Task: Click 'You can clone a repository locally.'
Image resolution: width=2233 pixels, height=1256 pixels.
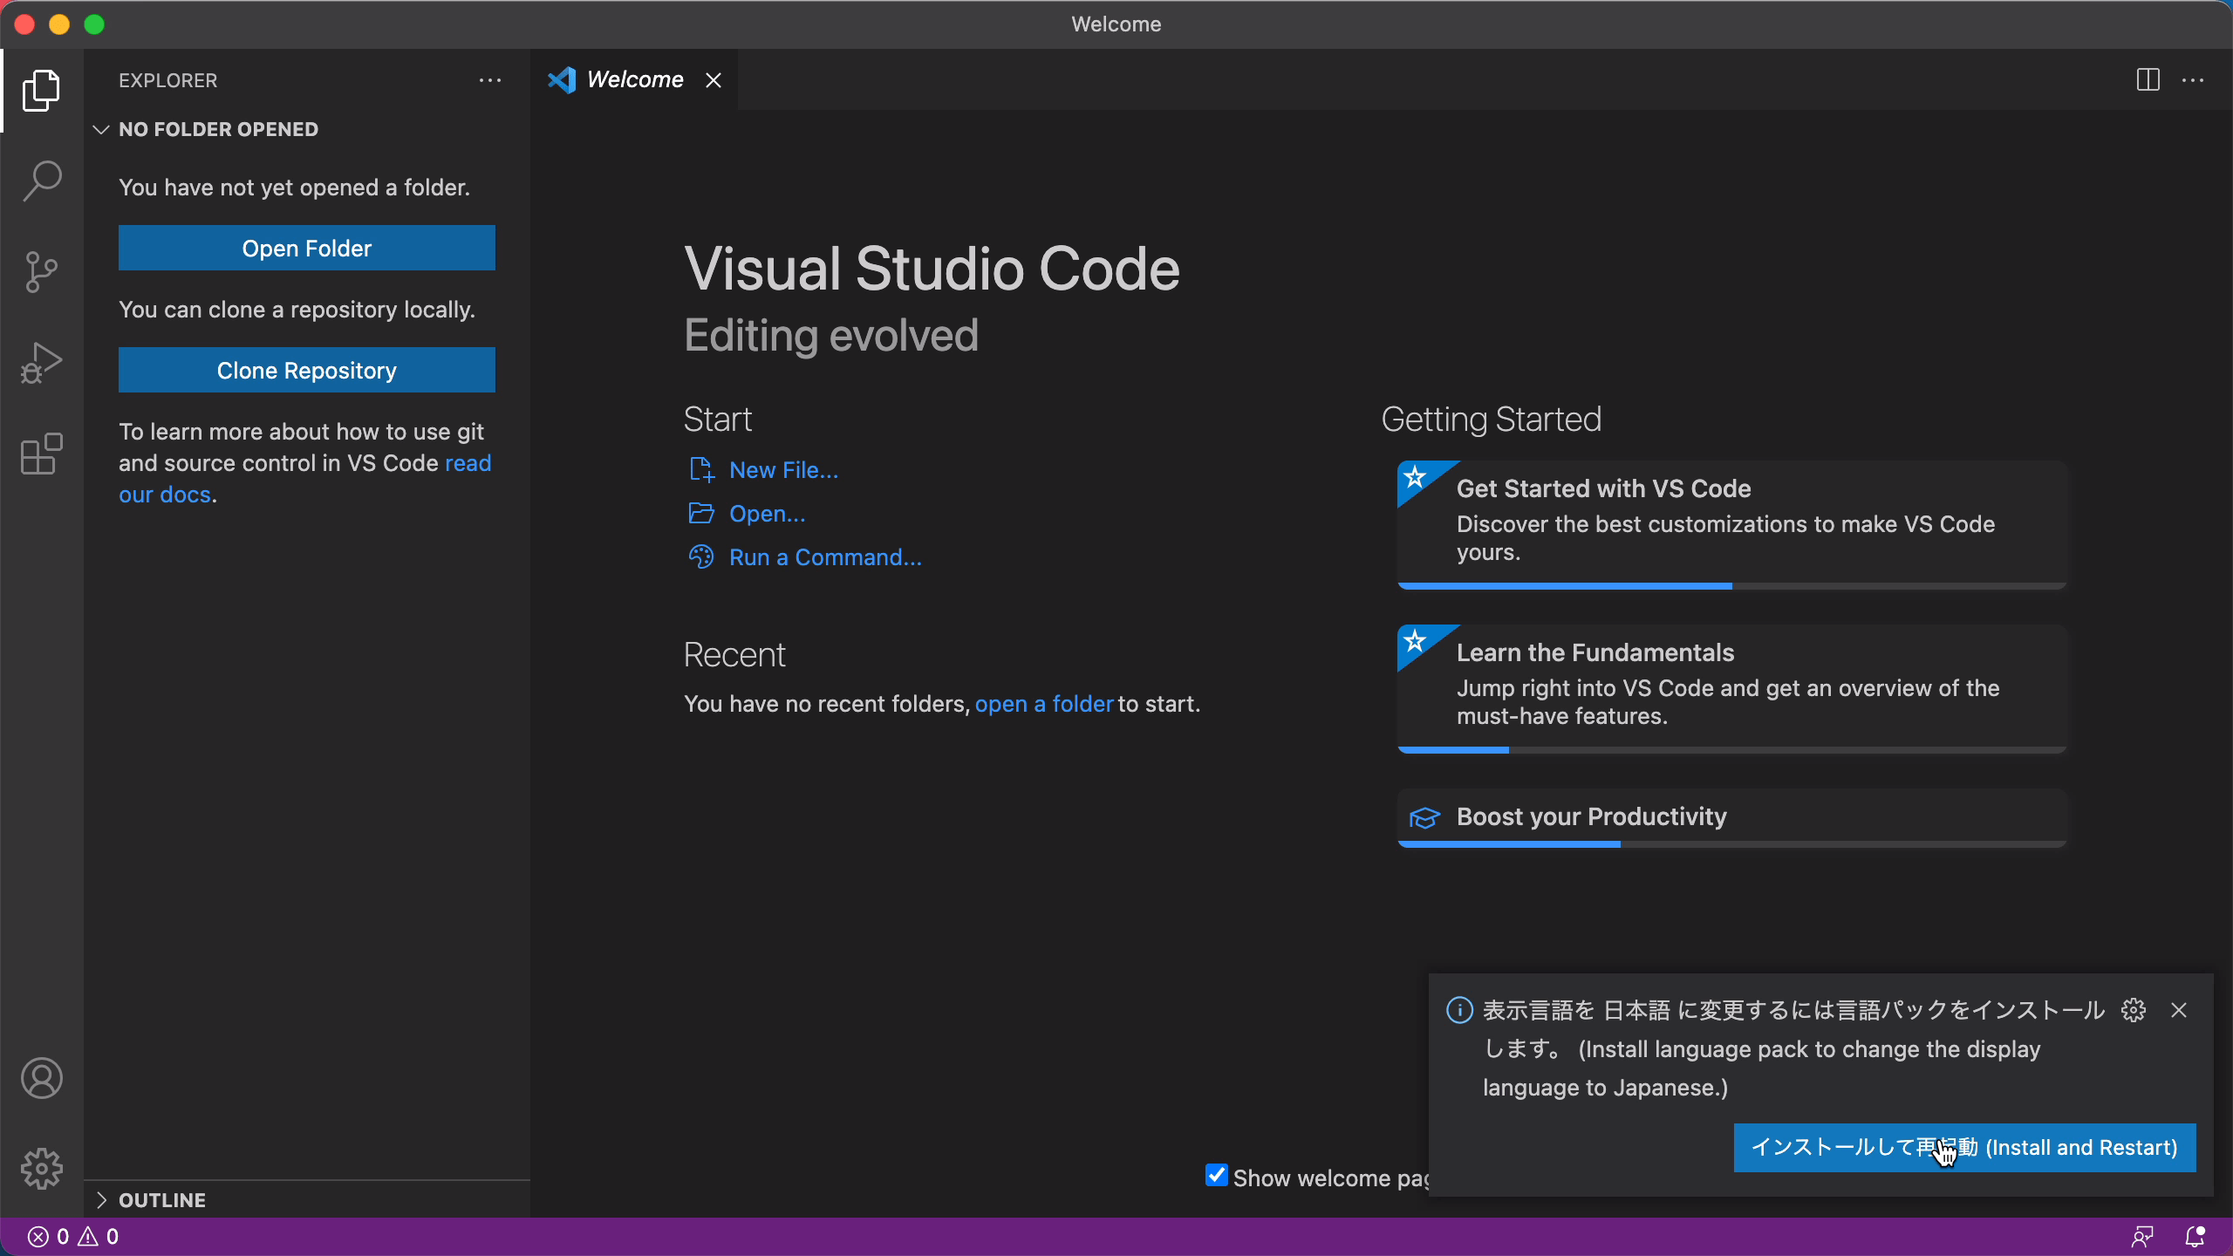Action: pos(297,310)
